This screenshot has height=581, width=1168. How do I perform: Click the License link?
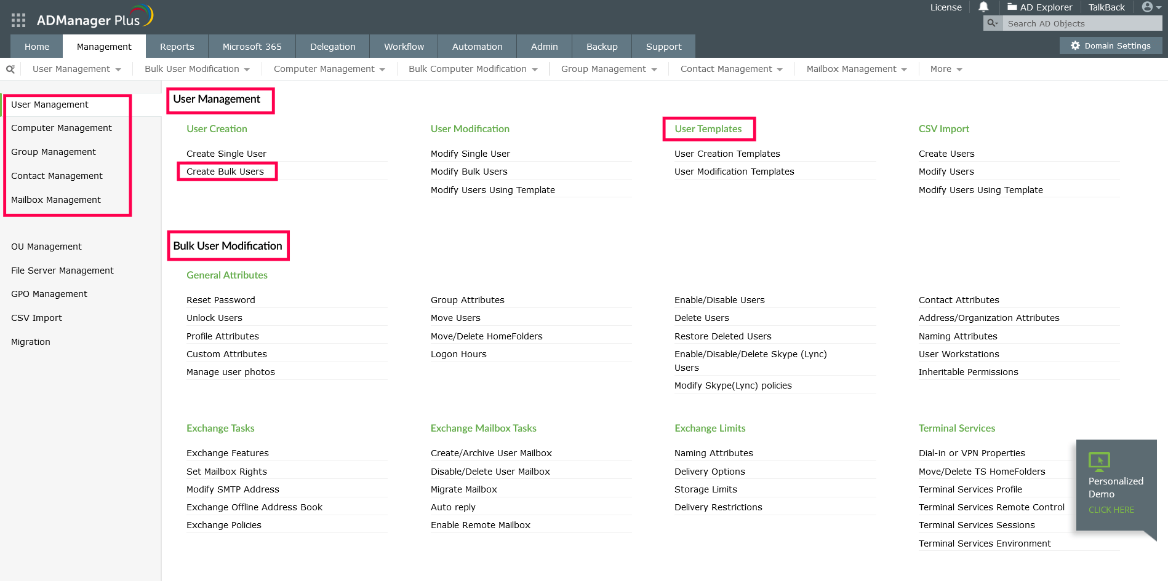point(946,7)
